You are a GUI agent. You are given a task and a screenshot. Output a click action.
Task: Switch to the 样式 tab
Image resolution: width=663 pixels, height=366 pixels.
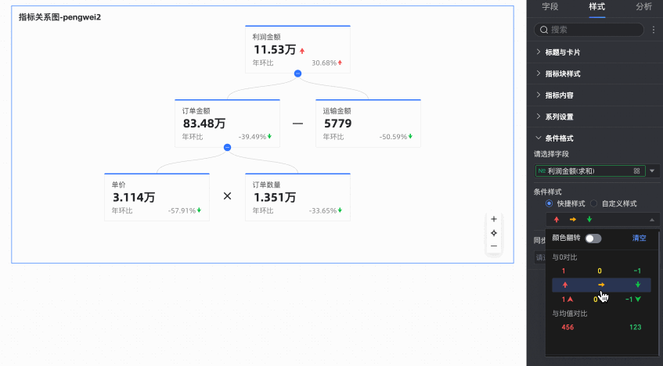(x=596, y=7)
